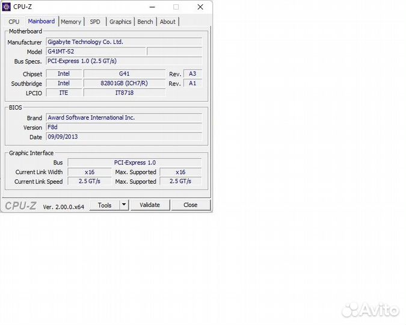Open the Memory tab

click(x=71, y=22)
